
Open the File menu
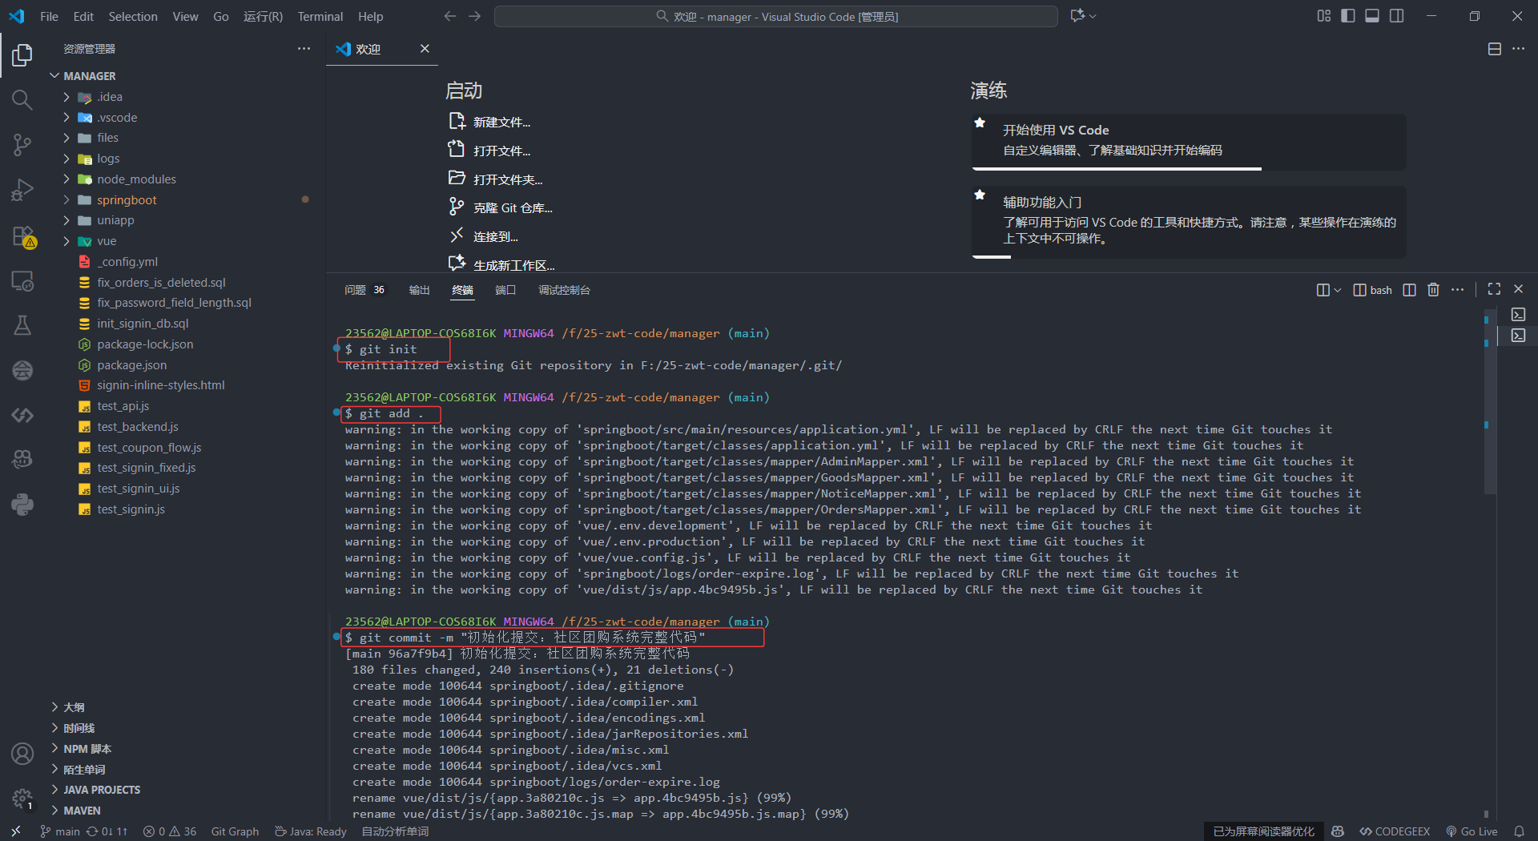49,16
